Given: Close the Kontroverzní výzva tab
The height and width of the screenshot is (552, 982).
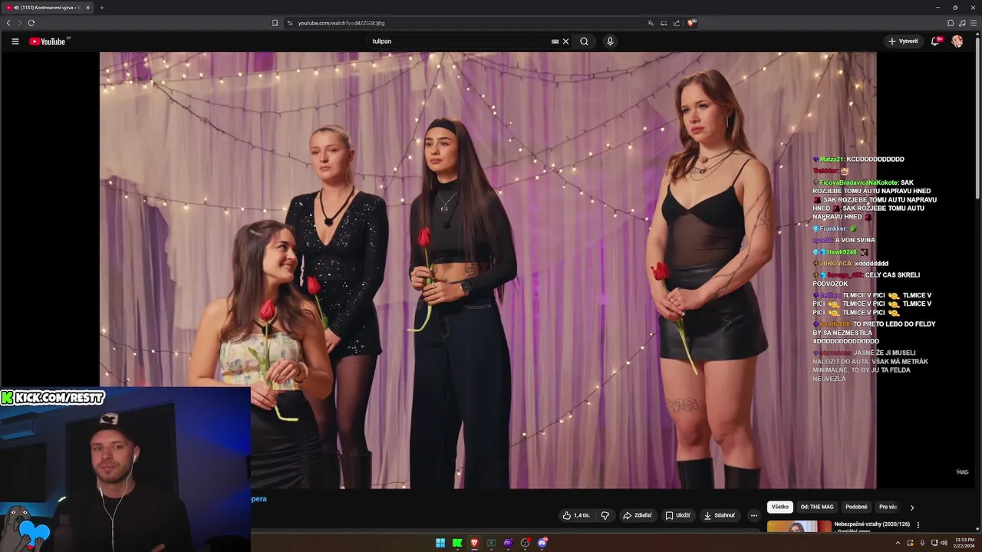Looking at the screenshot, I should point(87,8).
